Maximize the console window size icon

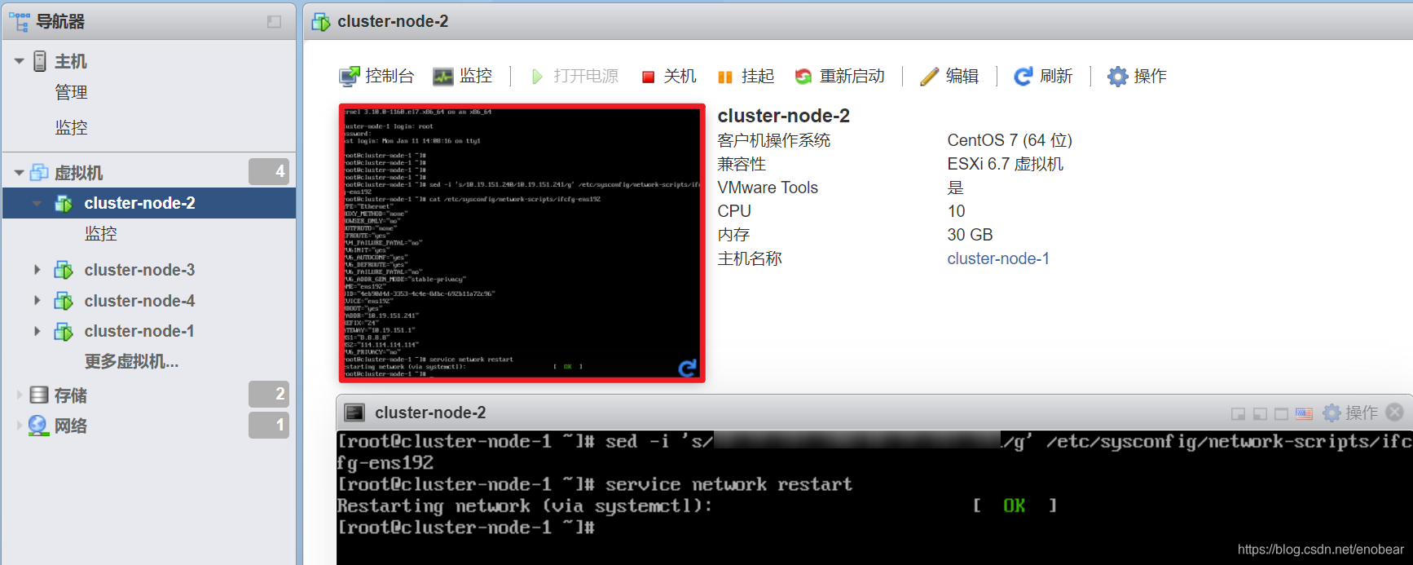click(x=1281, y=414)
